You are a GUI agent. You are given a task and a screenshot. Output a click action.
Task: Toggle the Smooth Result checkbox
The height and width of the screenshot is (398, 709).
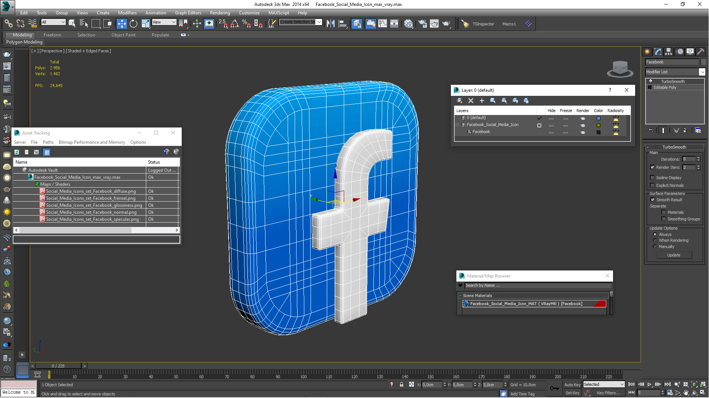[653, 200]
